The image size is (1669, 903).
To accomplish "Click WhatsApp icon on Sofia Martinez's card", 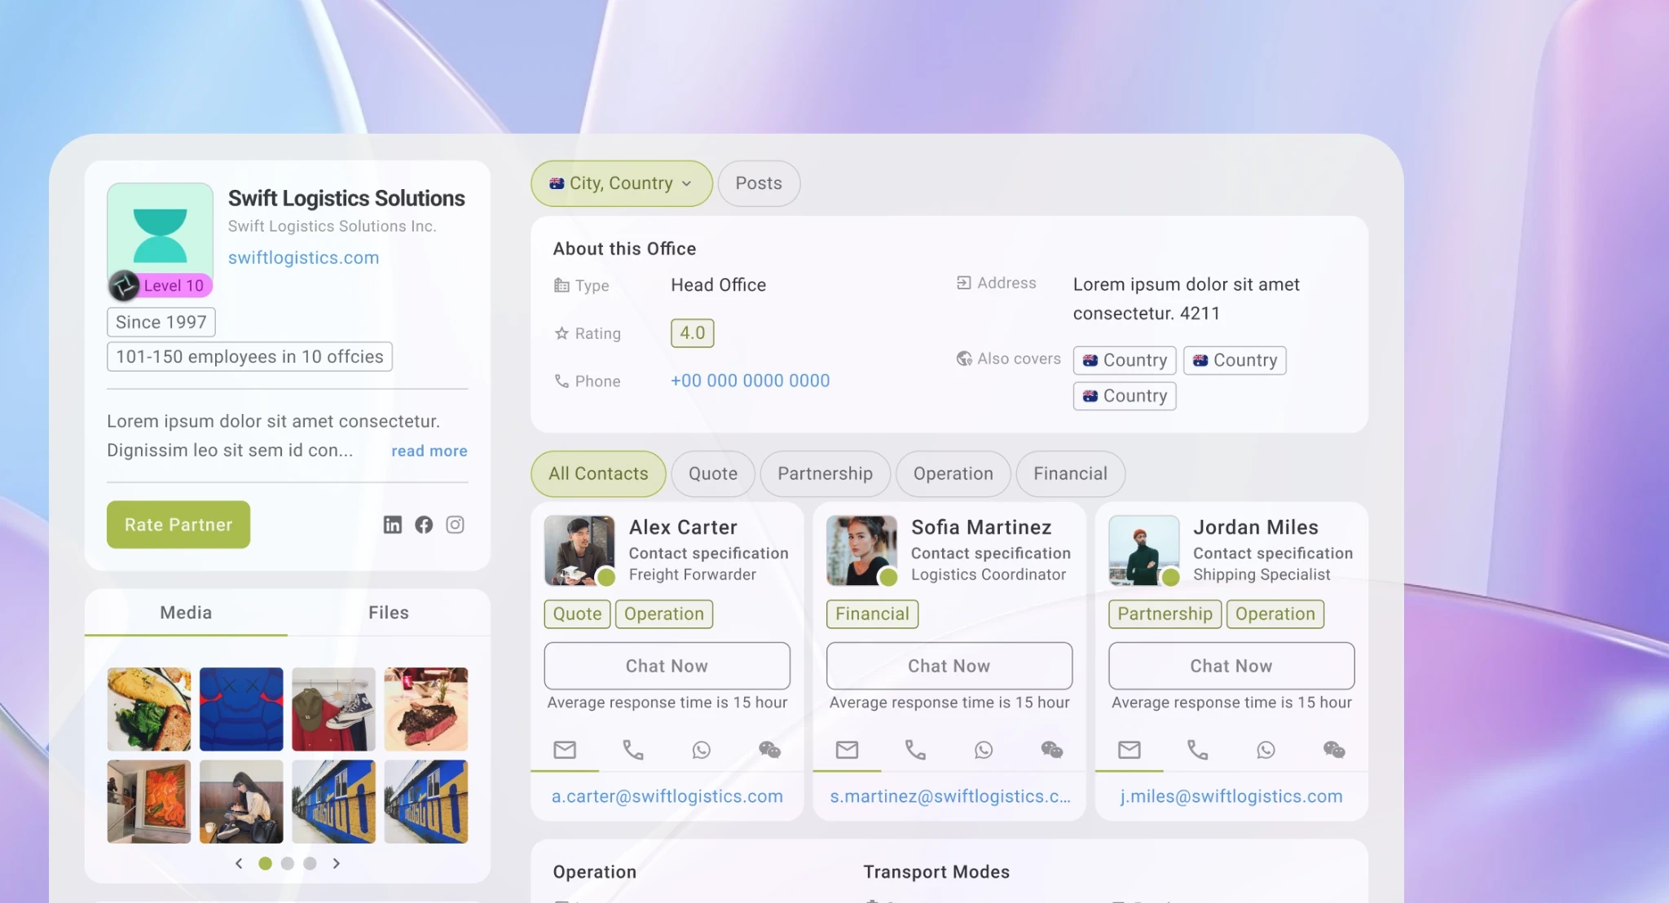I will pos(984,750).
